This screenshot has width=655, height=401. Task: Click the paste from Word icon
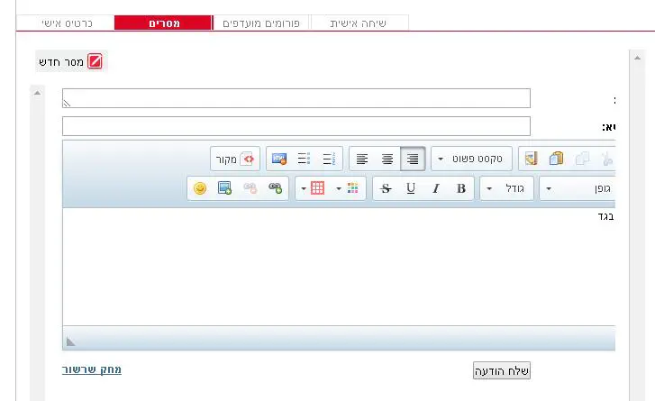coord(531,159)
